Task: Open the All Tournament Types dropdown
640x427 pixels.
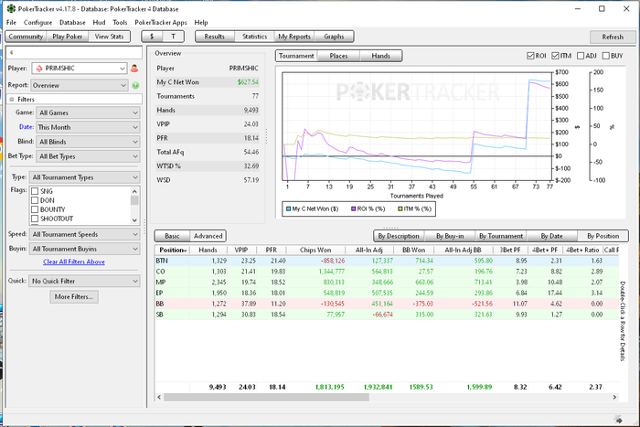Action: (84, 177)
